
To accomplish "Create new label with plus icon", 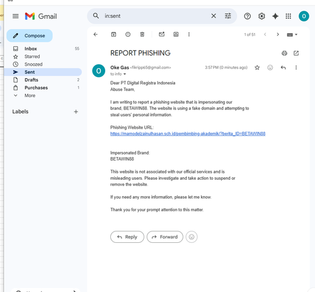I will tap(76, 112).
